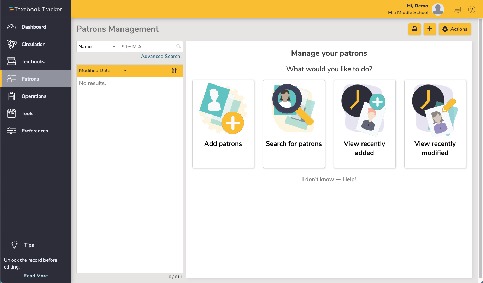Click the plus icon to add patron
The height and width of the screenshot is (283, 483).
click(429, 29)
